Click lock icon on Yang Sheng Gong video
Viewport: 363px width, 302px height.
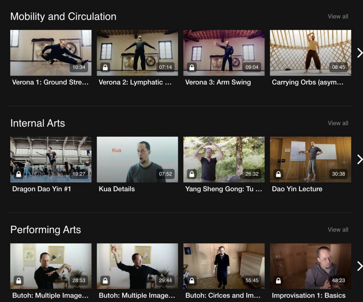191,174
